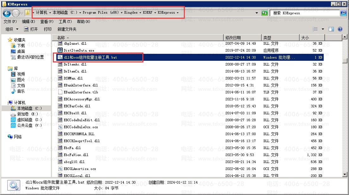Click the 打印 toolbar button

click(48, 29)
